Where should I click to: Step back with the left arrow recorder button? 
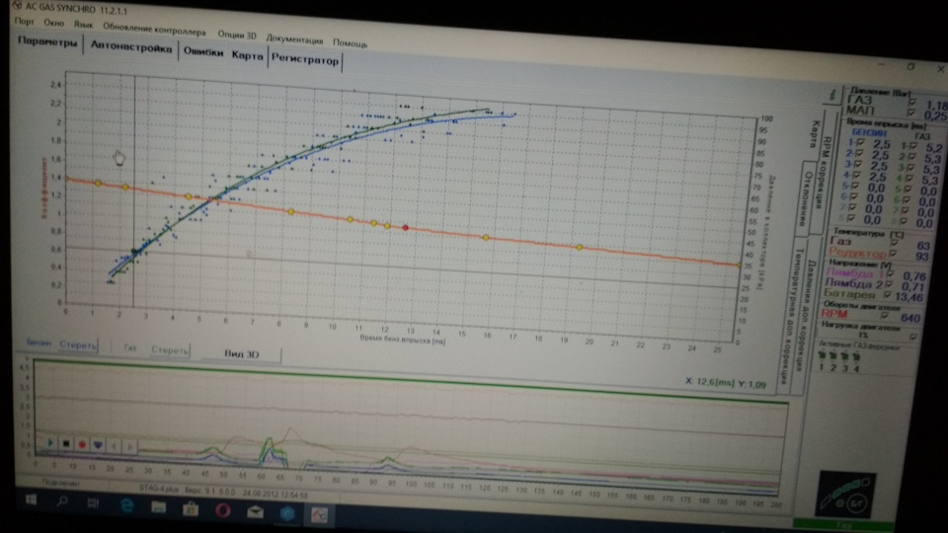(x=114, y=446)
